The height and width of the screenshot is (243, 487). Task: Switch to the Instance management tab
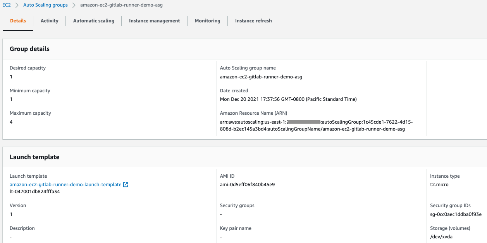pos(154,21)
